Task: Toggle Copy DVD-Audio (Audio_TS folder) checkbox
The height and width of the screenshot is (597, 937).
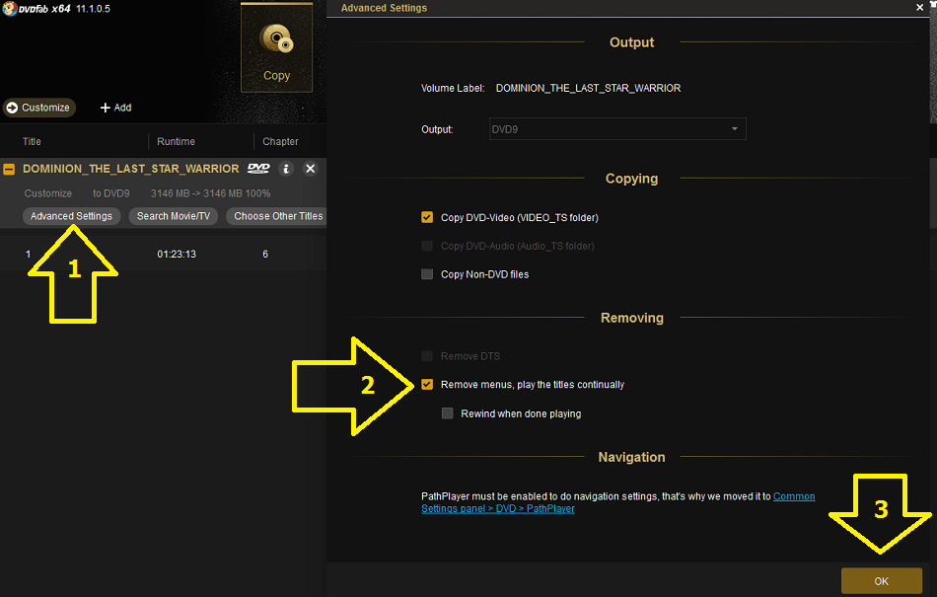Action: coord(427,246)
